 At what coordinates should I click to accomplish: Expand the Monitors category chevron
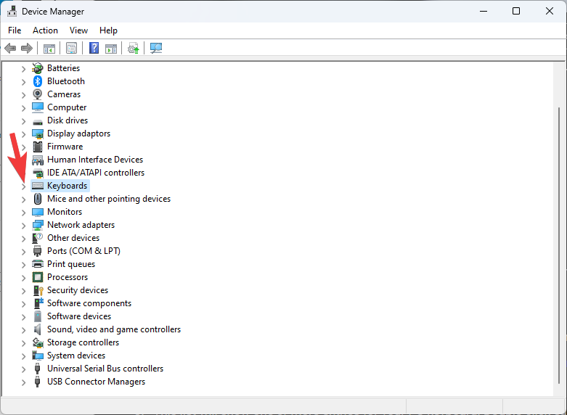point(23,213)
